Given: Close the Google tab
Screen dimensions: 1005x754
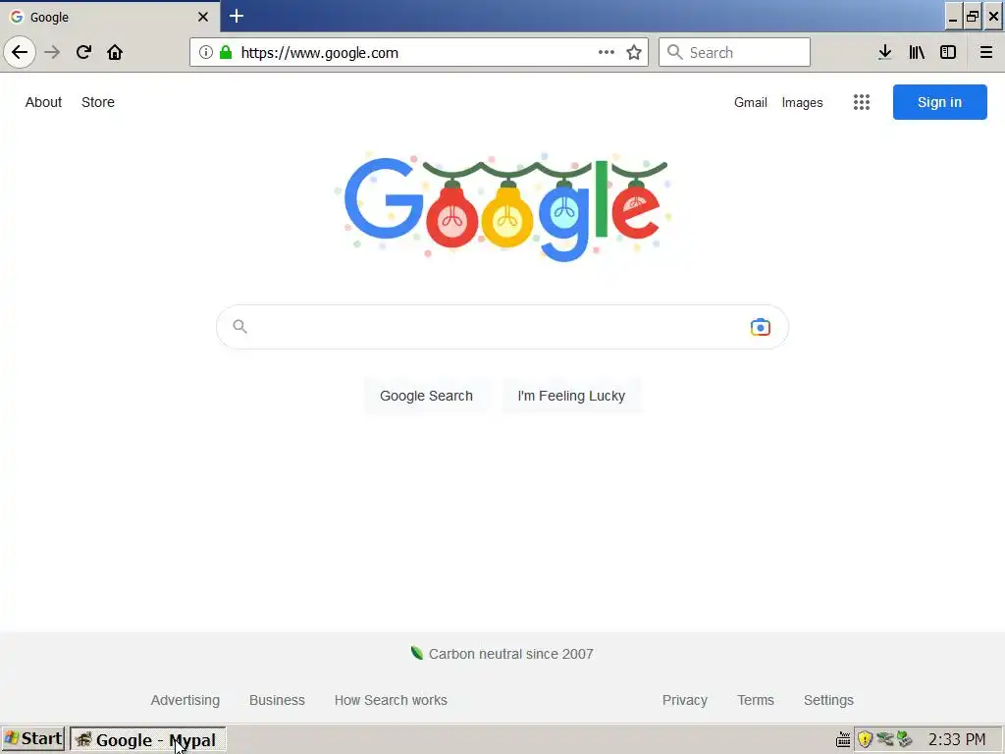Looking at the screenshot, I should [x=202, y=17].
